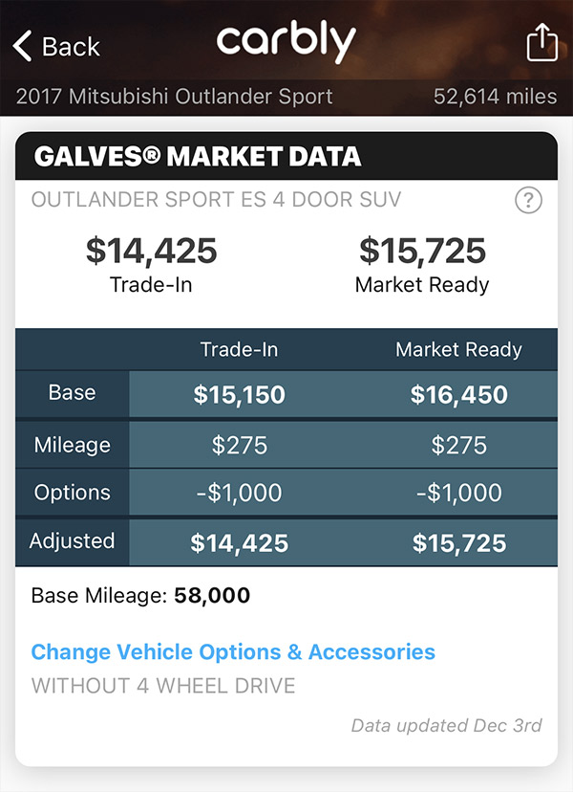Screen dimensions: 573x792
Task: Select the Trade-In column header
Action: 239,349
